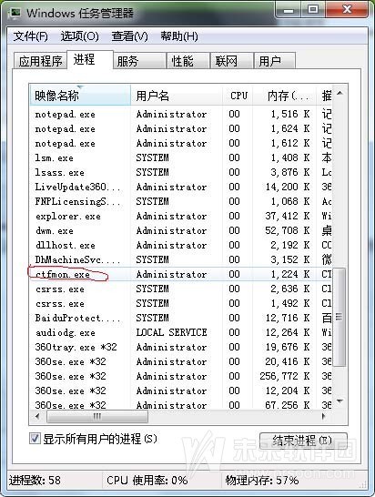Image resolution: width=375 pixels, height=497 pixels.
Task: Select the DhMachineSvc process
Action: [x=181, y=260]
